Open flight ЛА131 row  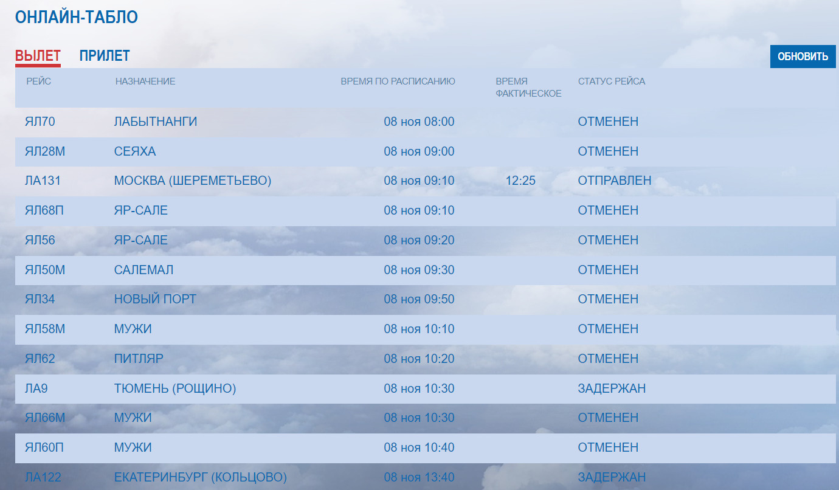pos(43,181)
